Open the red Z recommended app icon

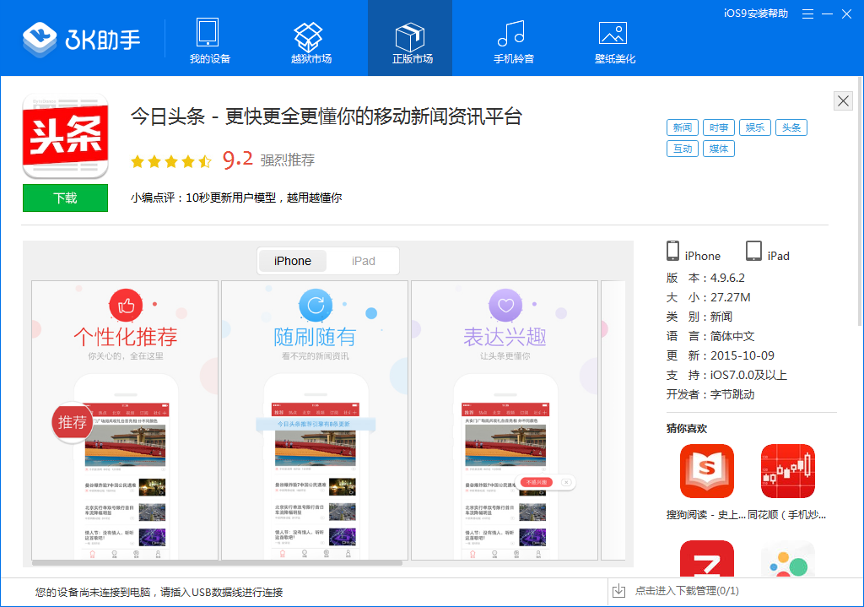[x=707, y=559]
